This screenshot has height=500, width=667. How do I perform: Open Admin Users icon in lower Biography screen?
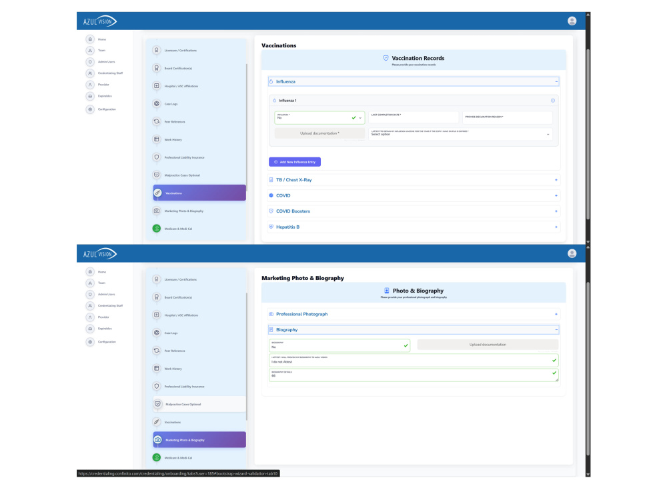click(x=90, y=294)
